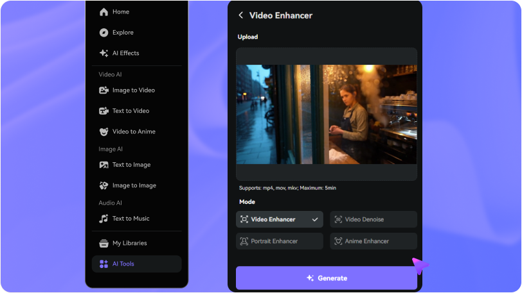Pick Anime Enhancer mode
The width and height of the screenshot is (522, 293).
tap(373, 241)
